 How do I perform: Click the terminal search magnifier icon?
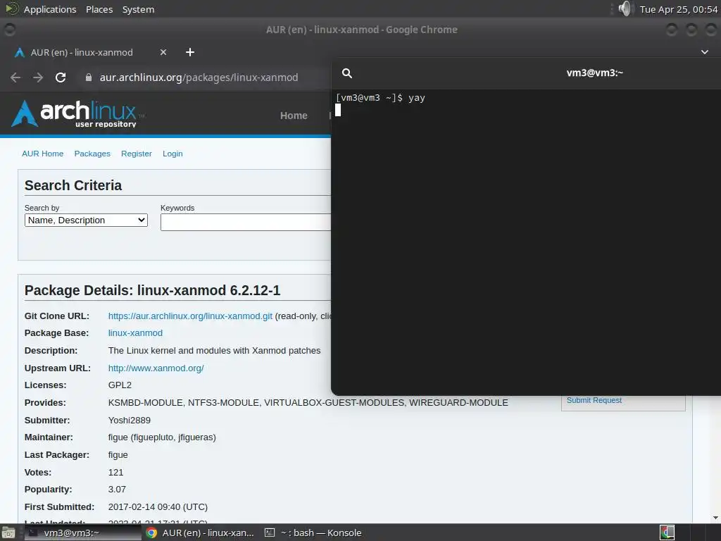tap(347, 73)
